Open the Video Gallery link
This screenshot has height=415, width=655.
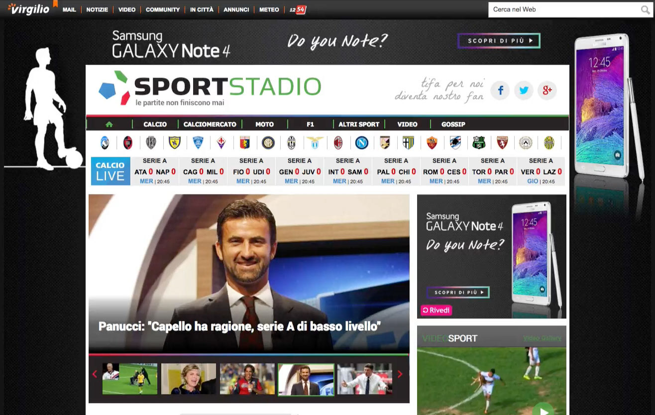(x=542, y=338)
